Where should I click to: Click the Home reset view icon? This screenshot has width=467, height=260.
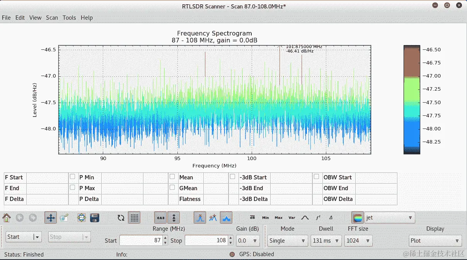pyautogui.click(x=7, y=218)
